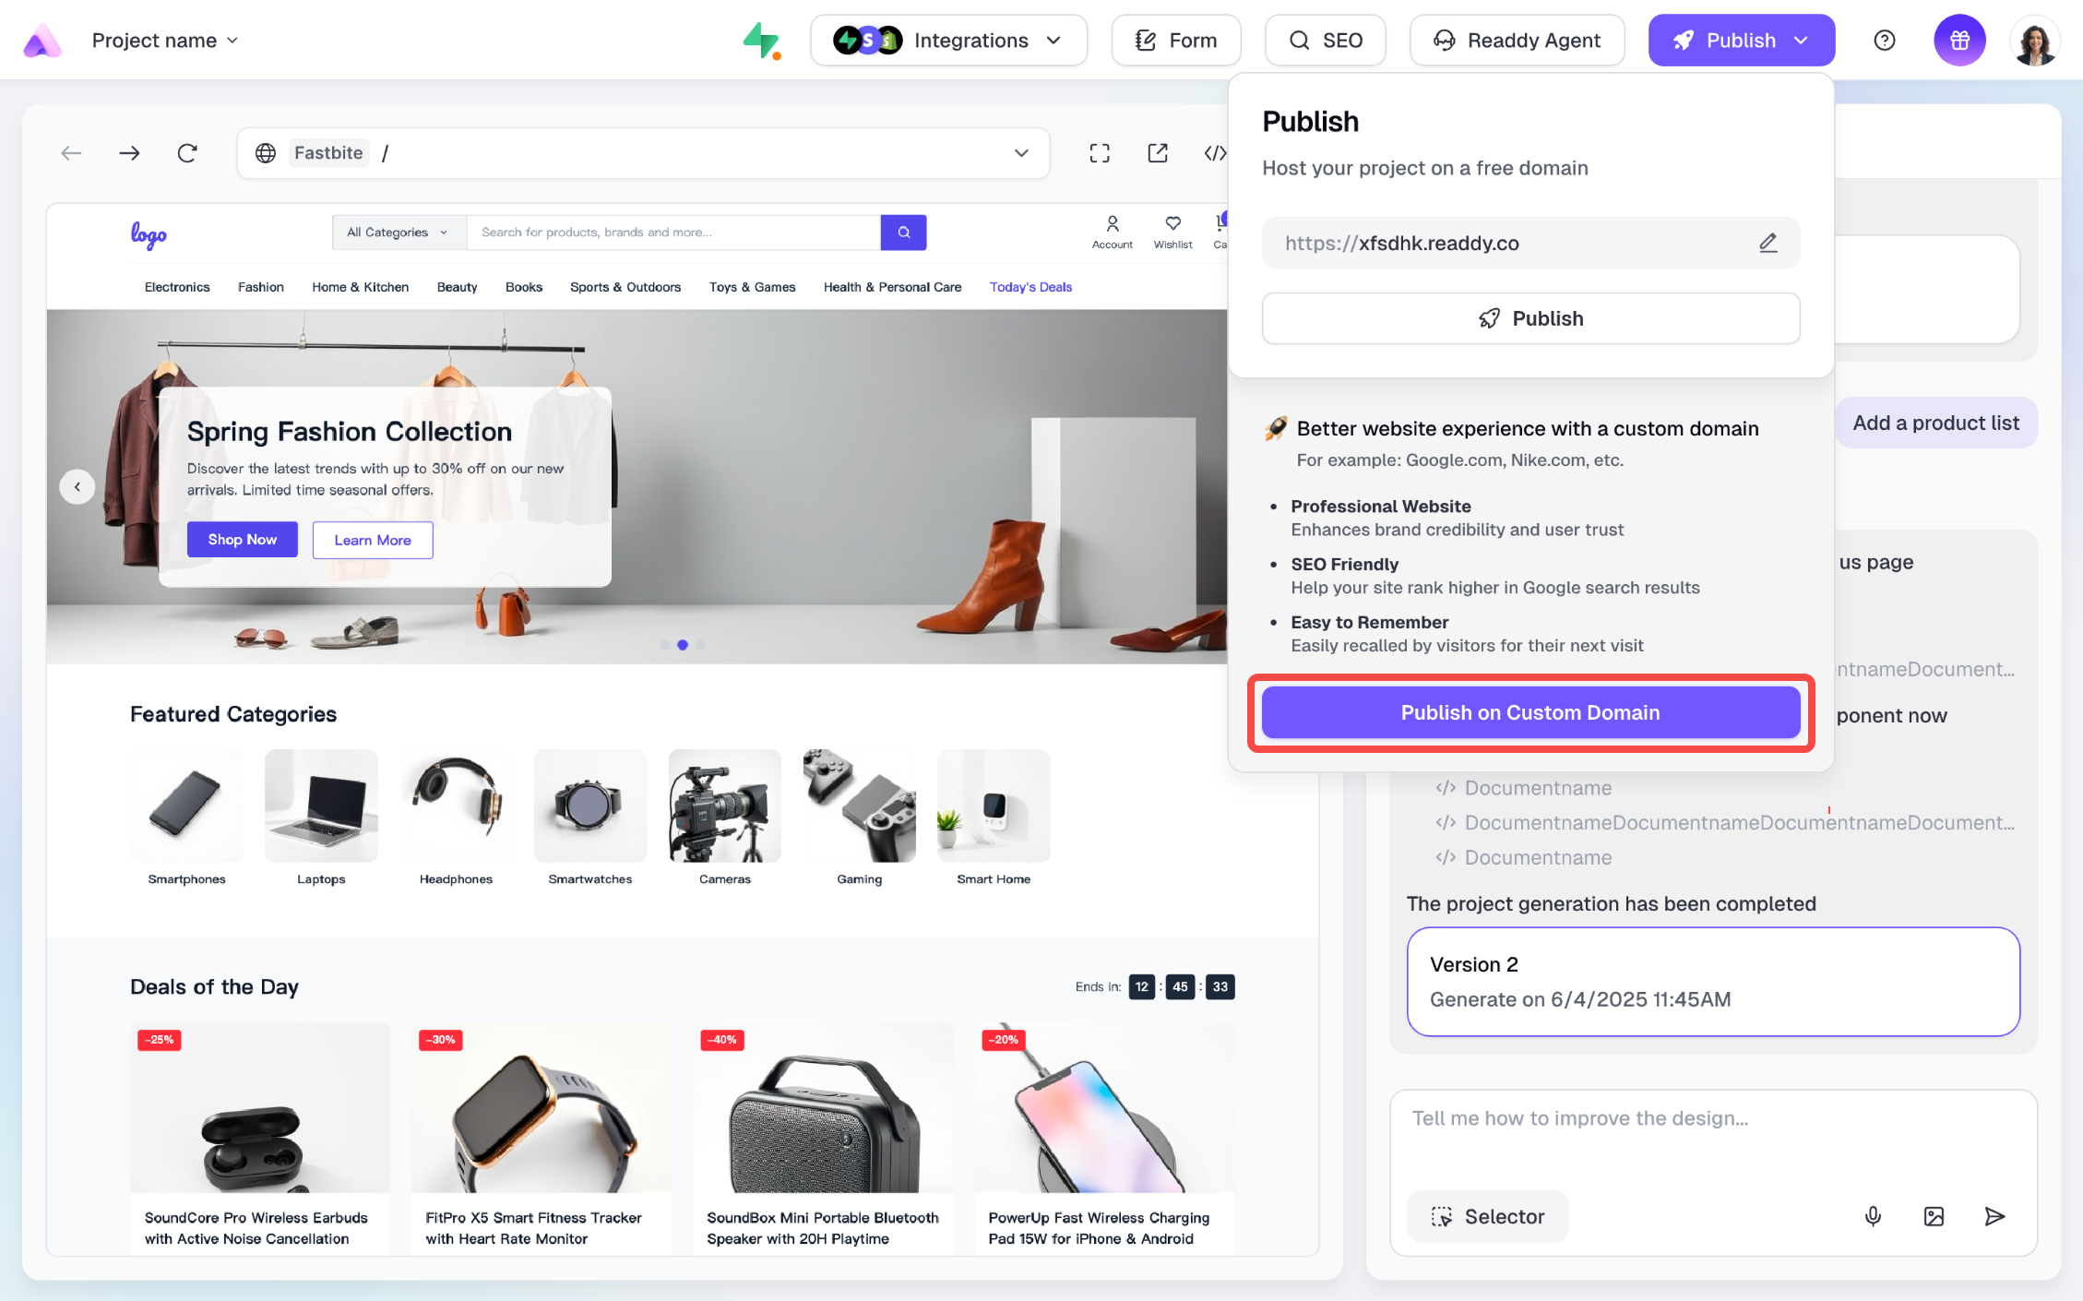Open the help question mark icon
This screenshot has width=2083, height=1301.
tap(1885, 41)
